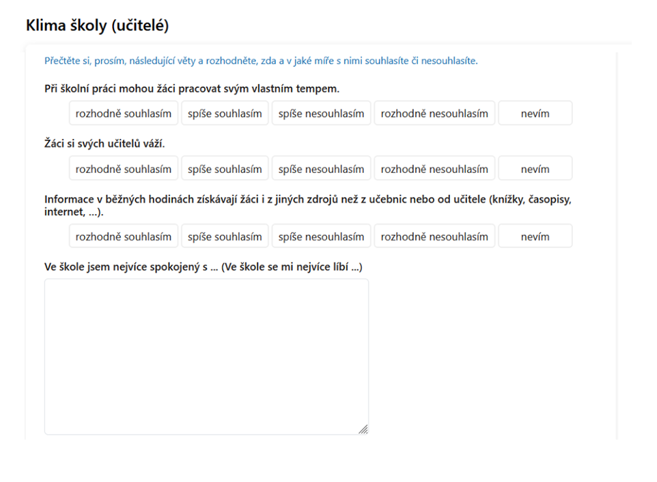Viewport: 657px width, 482px height.
Task: Choose 'nevím' for vlastním tempem question
Action: pos(535,113)
